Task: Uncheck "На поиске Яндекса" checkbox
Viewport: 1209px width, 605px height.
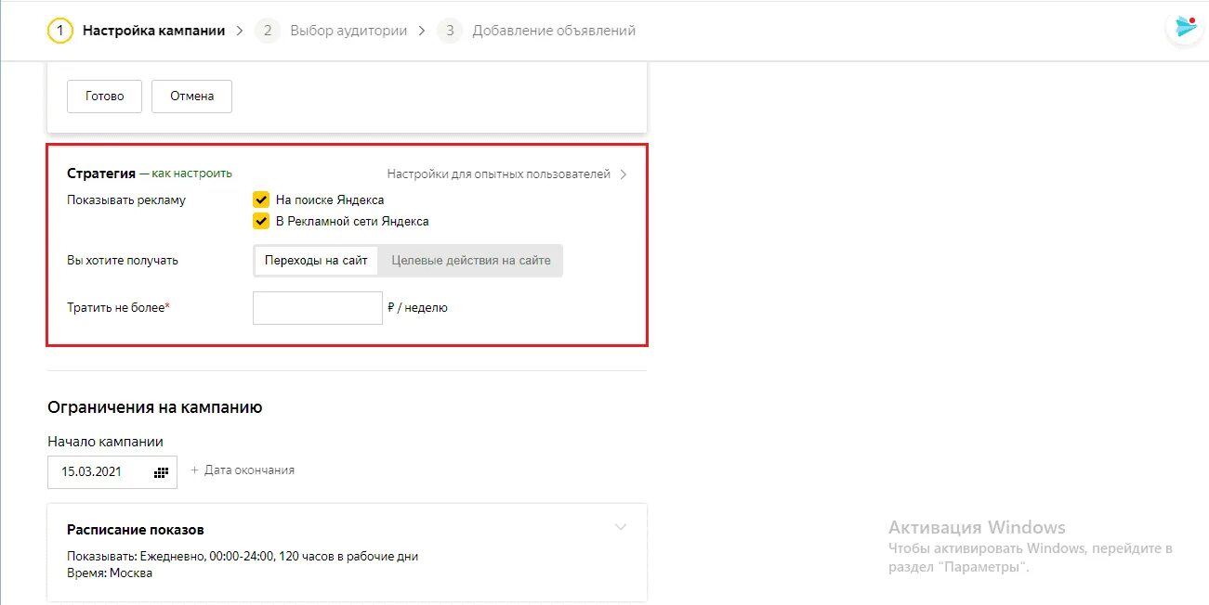Action: point(261,200)
